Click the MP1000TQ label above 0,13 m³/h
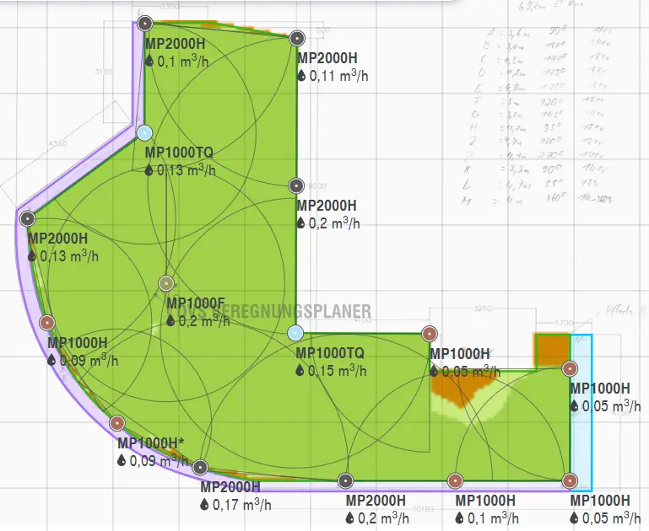Viewport: 649px width, 531px height. click(179, 153)
